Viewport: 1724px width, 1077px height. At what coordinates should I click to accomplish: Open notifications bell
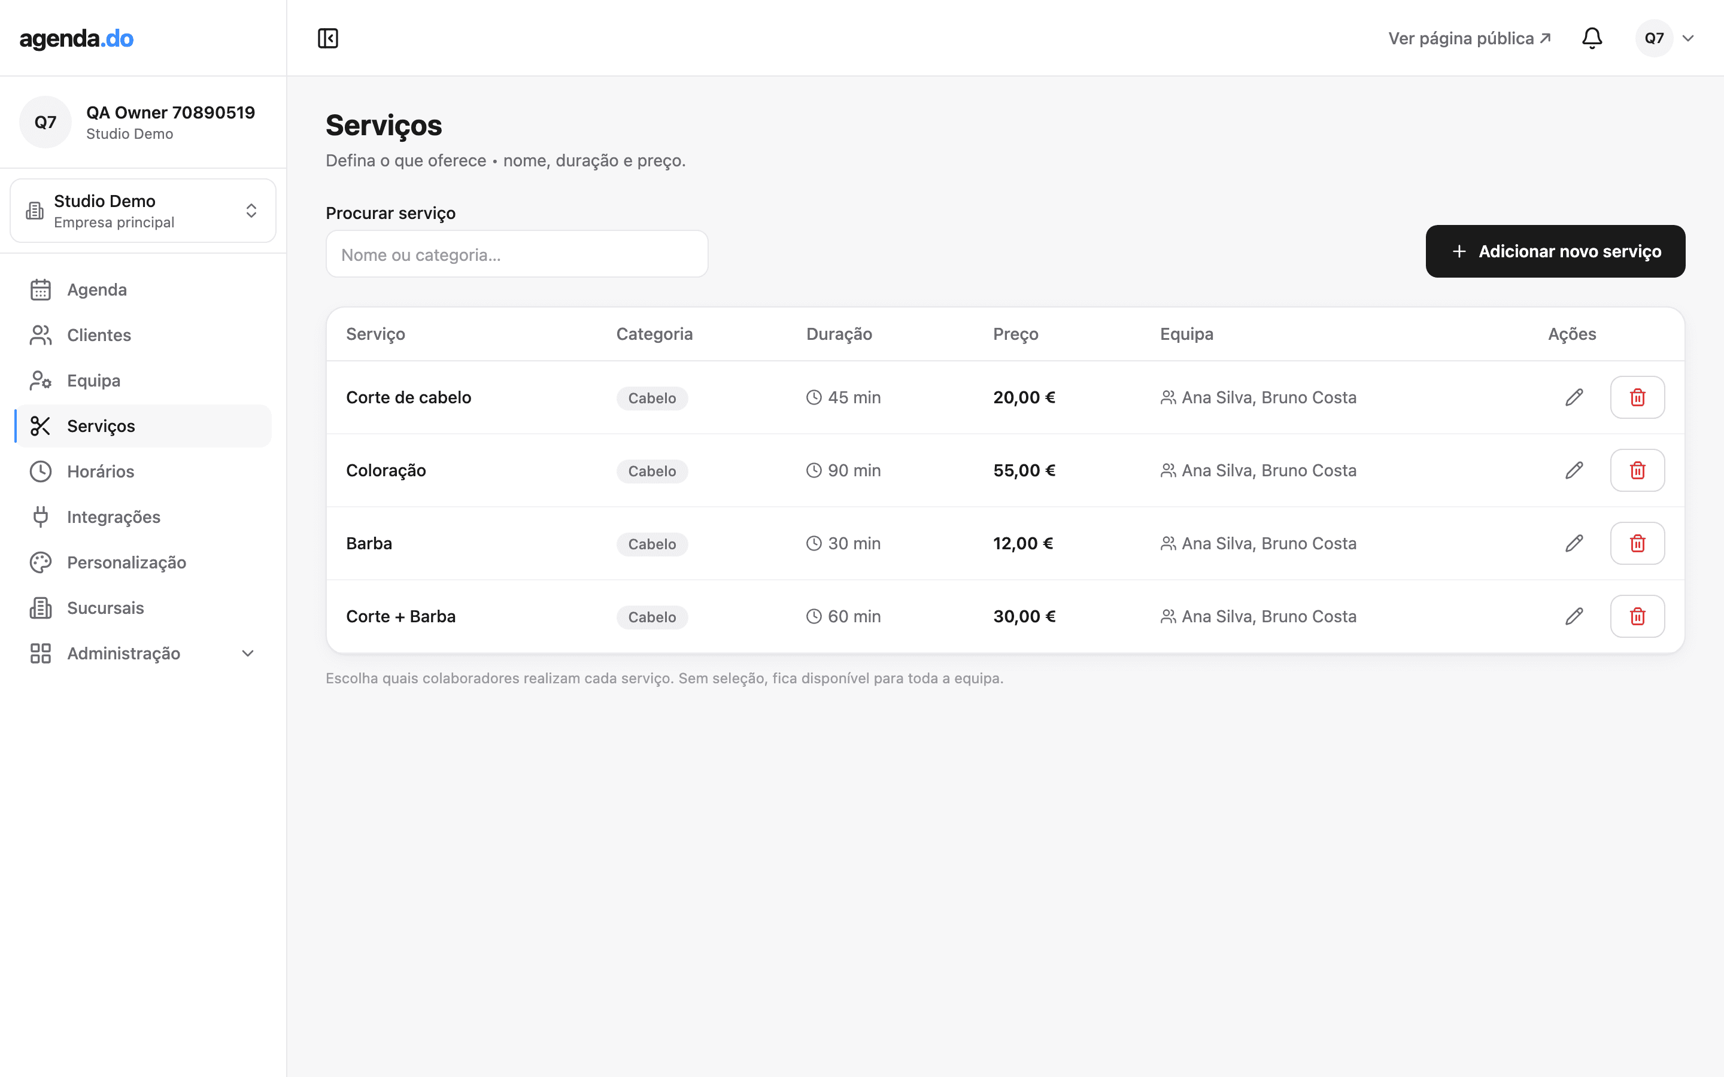[1592, 38]
